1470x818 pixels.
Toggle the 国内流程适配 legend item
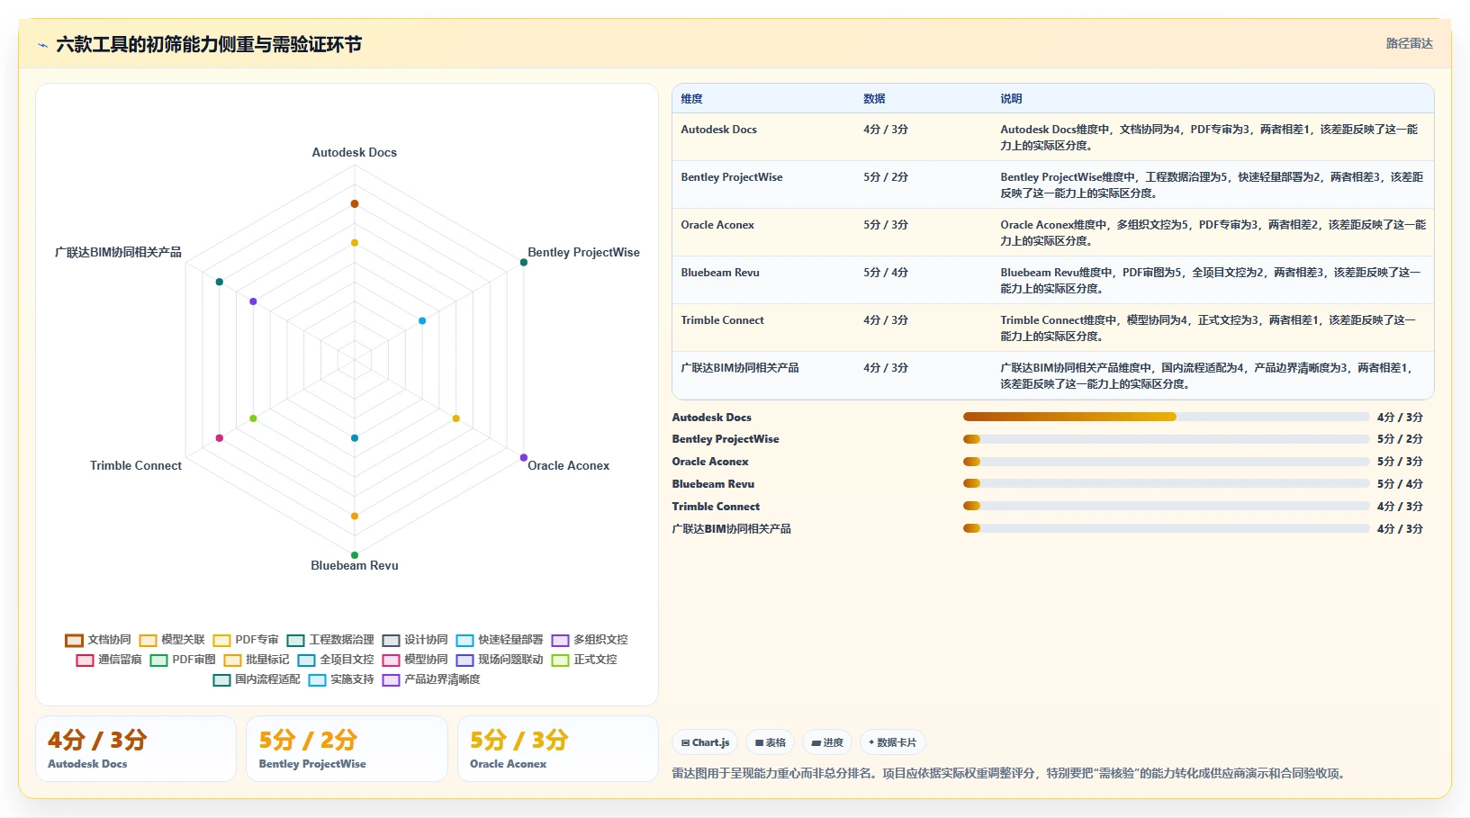point(257,679)
